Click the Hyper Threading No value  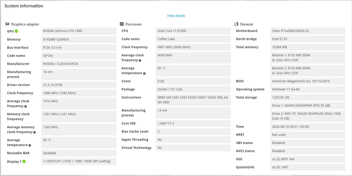tap(193, 140)
